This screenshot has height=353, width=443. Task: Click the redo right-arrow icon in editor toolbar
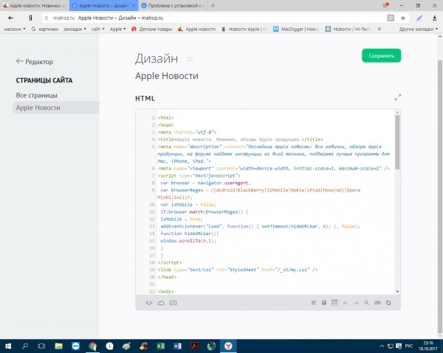[357, 303]
